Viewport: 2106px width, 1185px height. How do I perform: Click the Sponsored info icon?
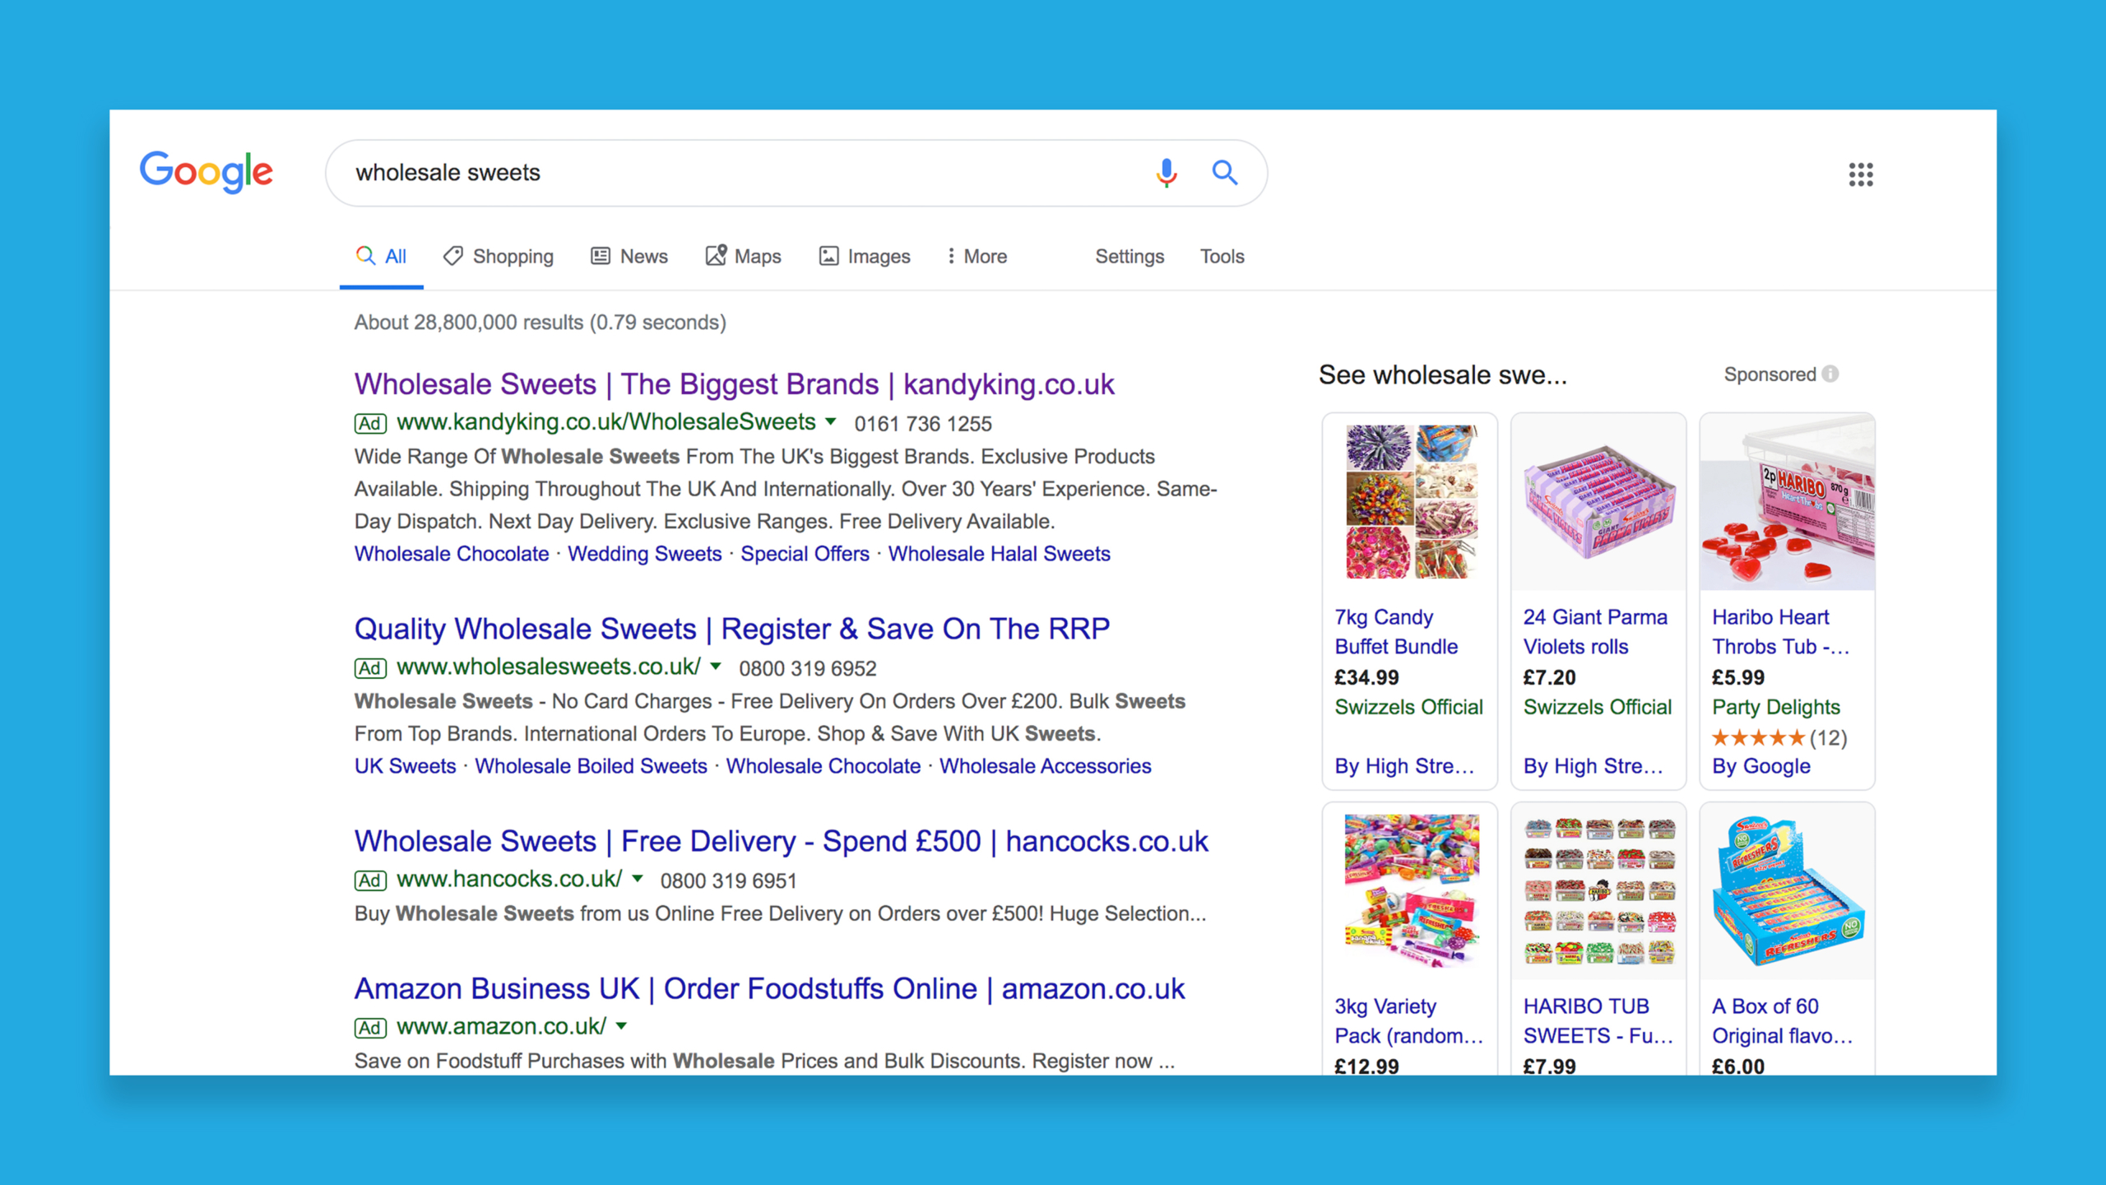[1830, 374]
